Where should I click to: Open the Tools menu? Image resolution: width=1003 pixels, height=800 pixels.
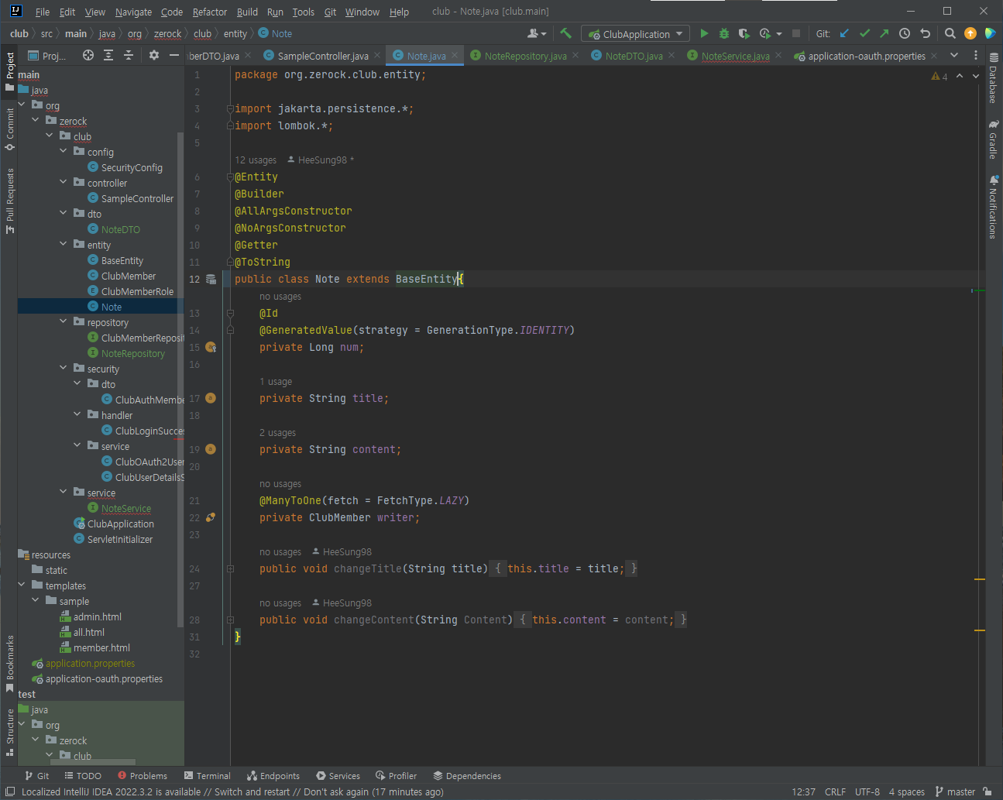pyautogui.click(x=303, y=12)
